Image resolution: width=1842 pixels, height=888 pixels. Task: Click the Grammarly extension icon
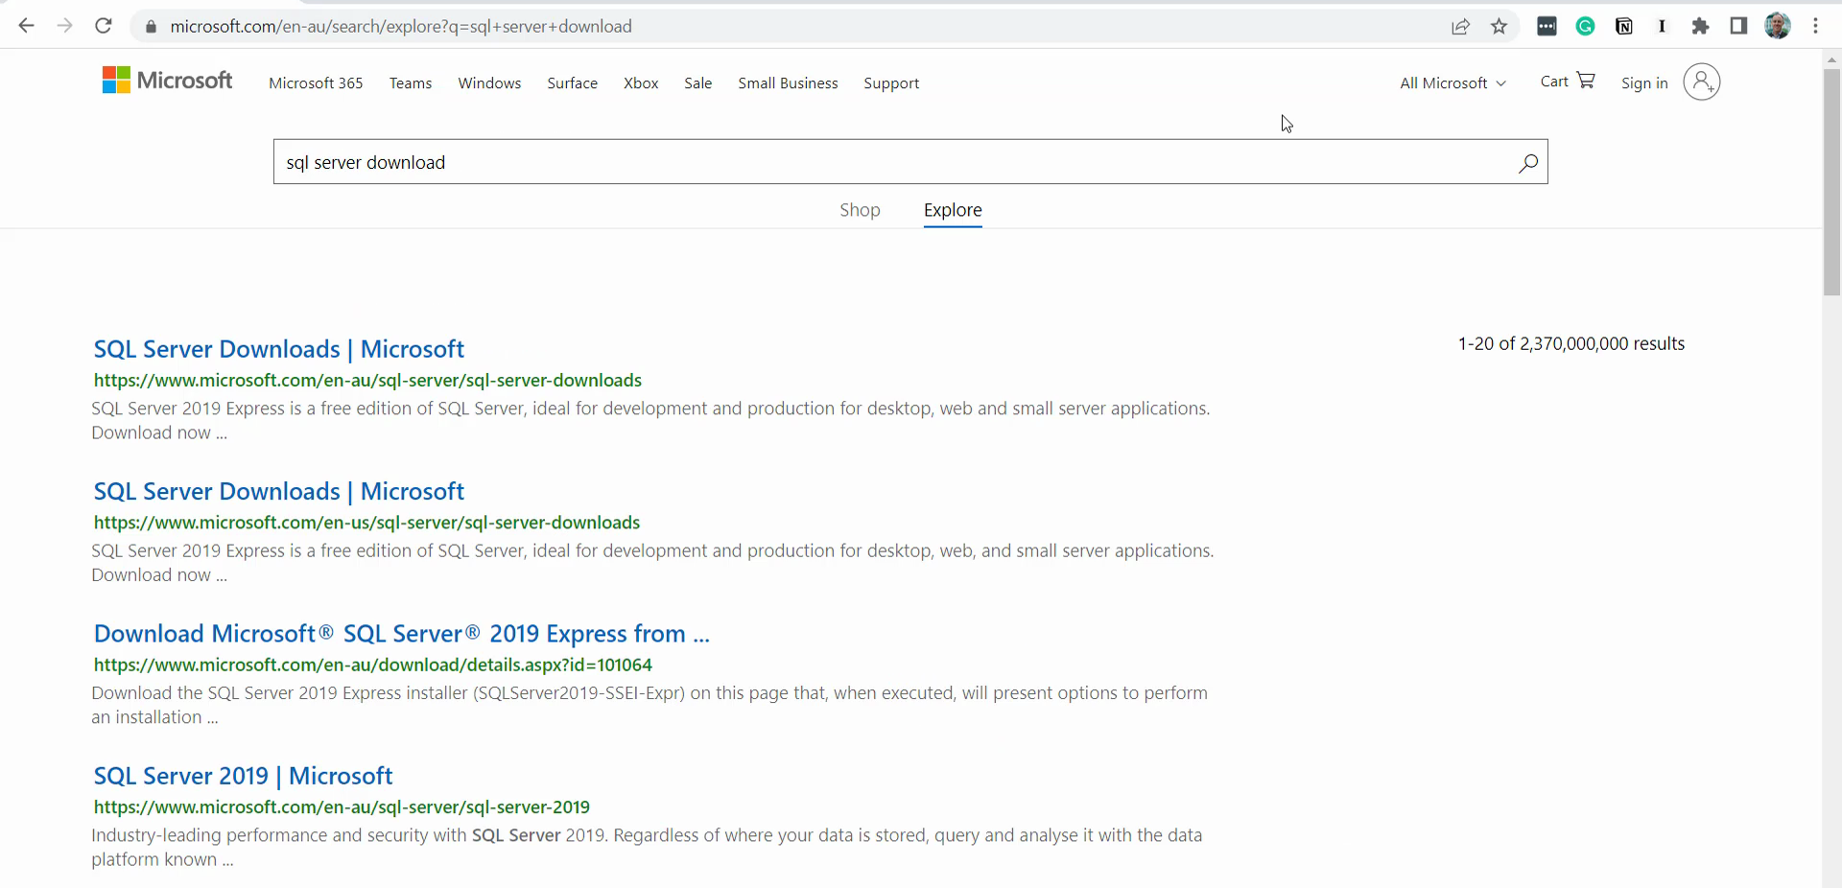(x=1585, y=27)
